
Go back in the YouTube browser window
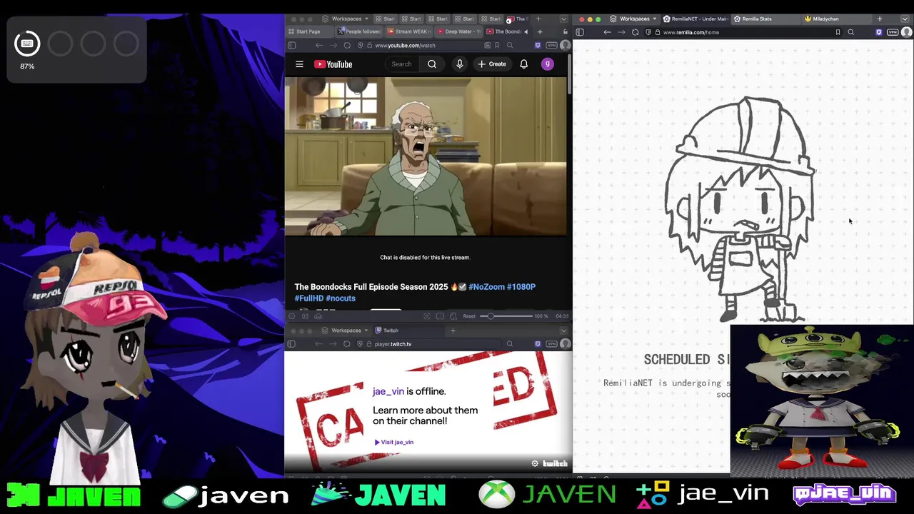321,45
